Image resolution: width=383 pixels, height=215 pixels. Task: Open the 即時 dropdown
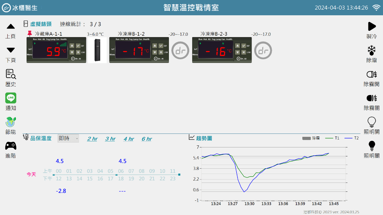pos(68,138)
